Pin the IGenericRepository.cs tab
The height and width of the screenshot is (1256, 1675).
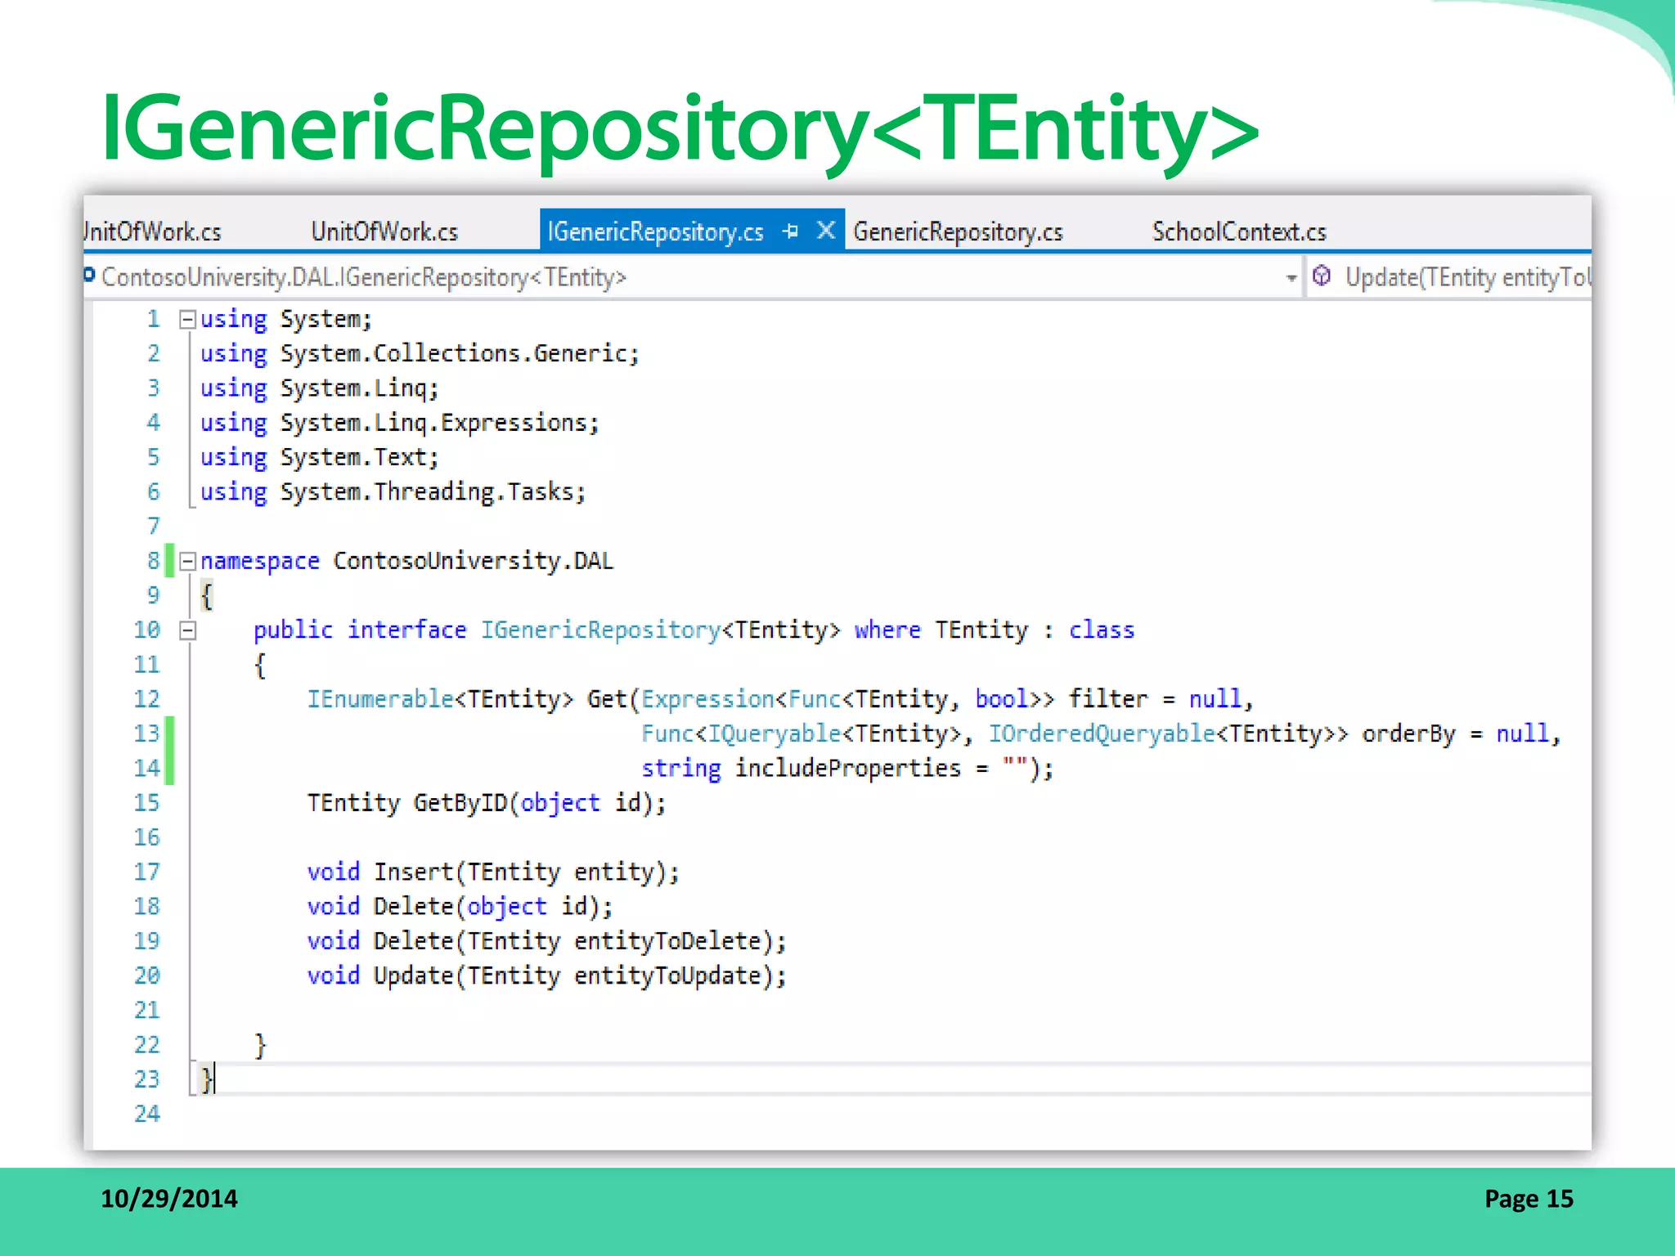[x=790, y=231]
